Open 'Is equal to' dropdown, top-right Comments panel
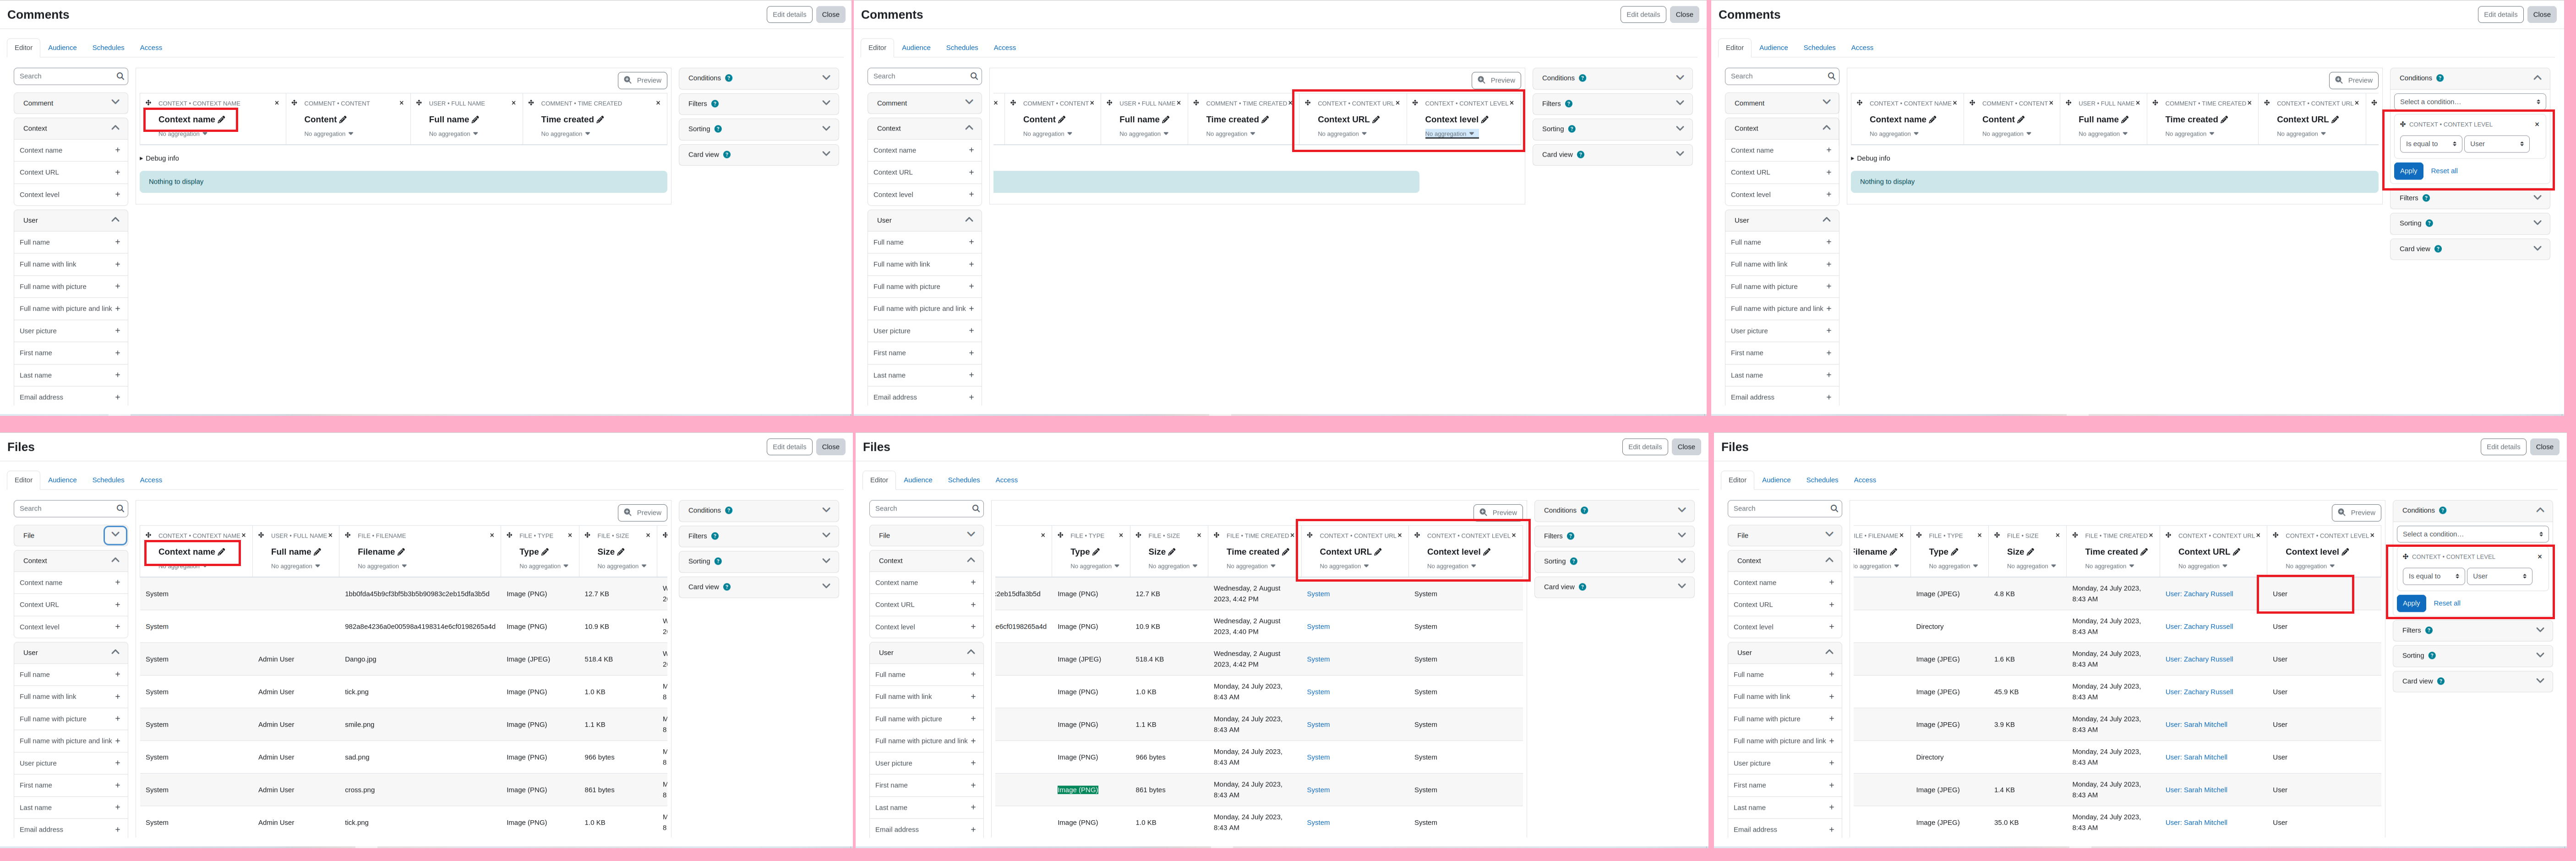The height and width of the screenshot is (861, 2576). point(2431,144)
